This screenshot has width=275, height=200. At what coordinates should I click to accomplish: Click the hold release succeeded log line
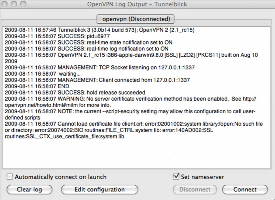click(x=75, y=93)
